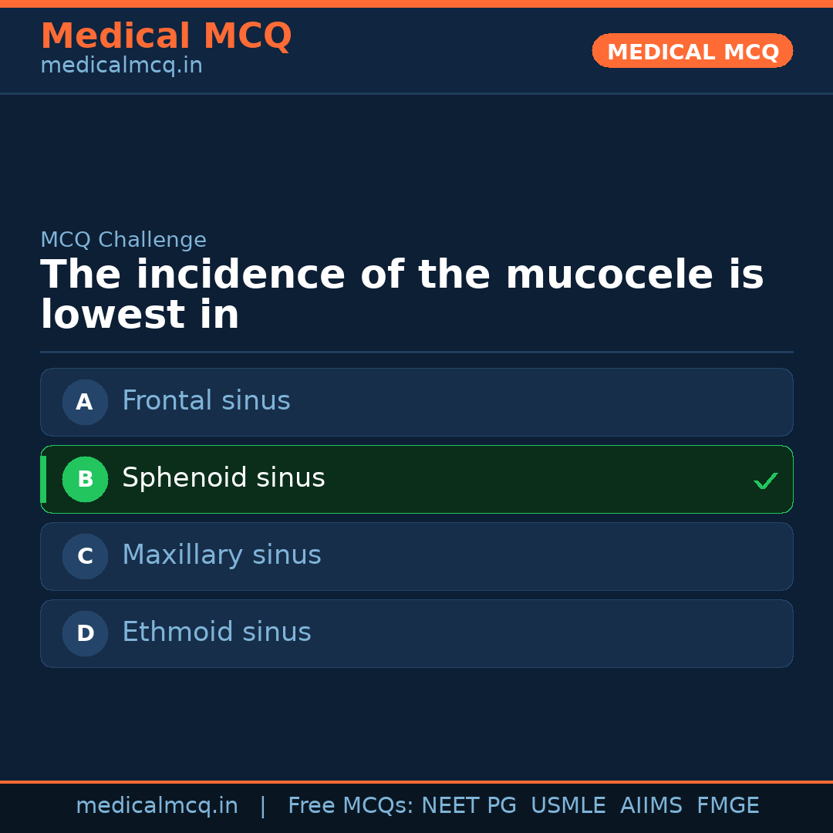Viewport: 833px width, 833px height.
Task: Click the Medical MCQ header logo
Action: (x=166, y=35)
